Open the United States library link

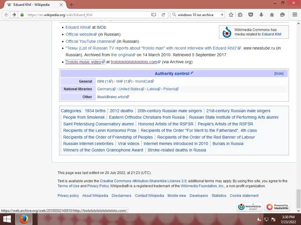click(131, 89)
